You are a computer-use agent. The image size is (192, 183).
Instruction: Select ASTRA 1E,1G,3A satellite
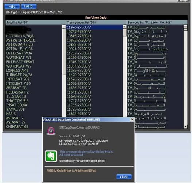34,49
